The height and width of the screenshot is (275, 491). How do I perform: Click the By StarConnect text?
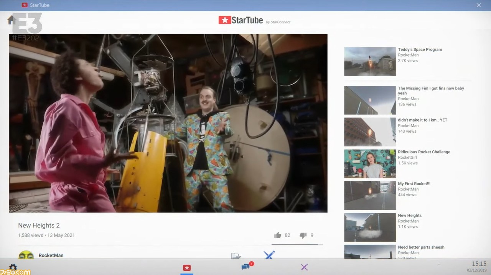(278, 22)
